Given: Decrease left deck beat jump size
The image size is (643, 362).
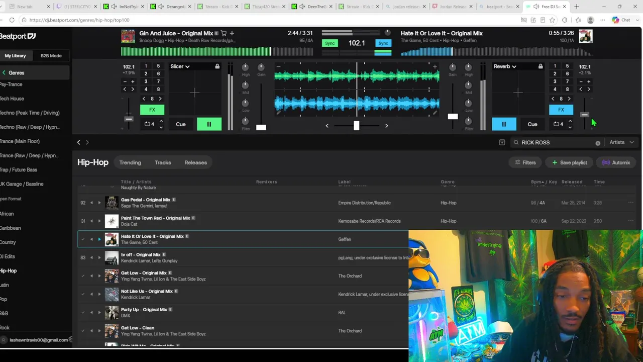Looking at the screenshot, I should [x=144, y=99].
